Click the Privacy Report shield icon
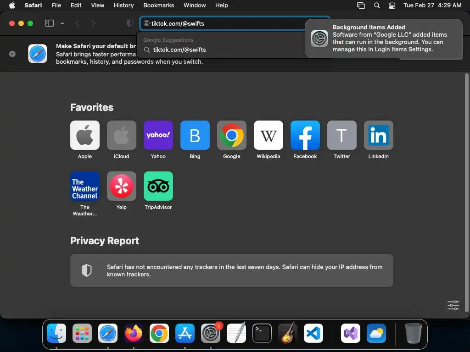The width and height of the screenshot is (470, 352). point(87,270)
